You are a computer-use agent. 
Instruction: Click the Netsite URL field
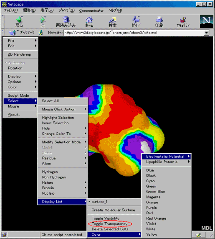point(134,33)
